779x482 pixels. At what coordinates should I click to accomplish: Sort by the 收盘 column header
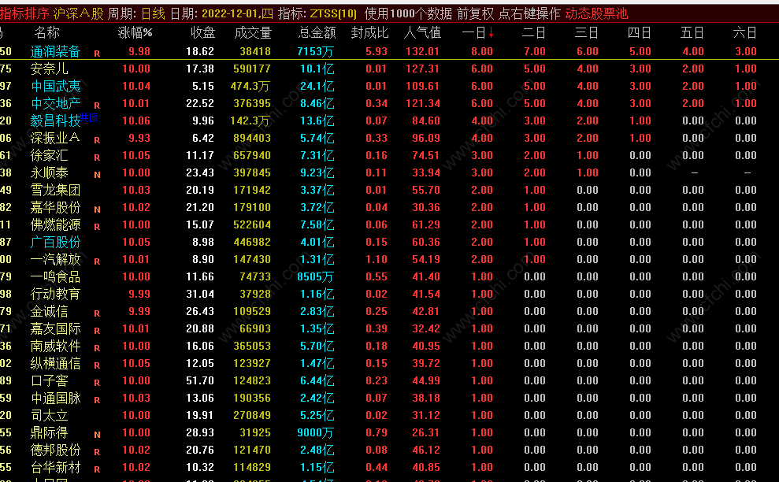pos(202,33)
